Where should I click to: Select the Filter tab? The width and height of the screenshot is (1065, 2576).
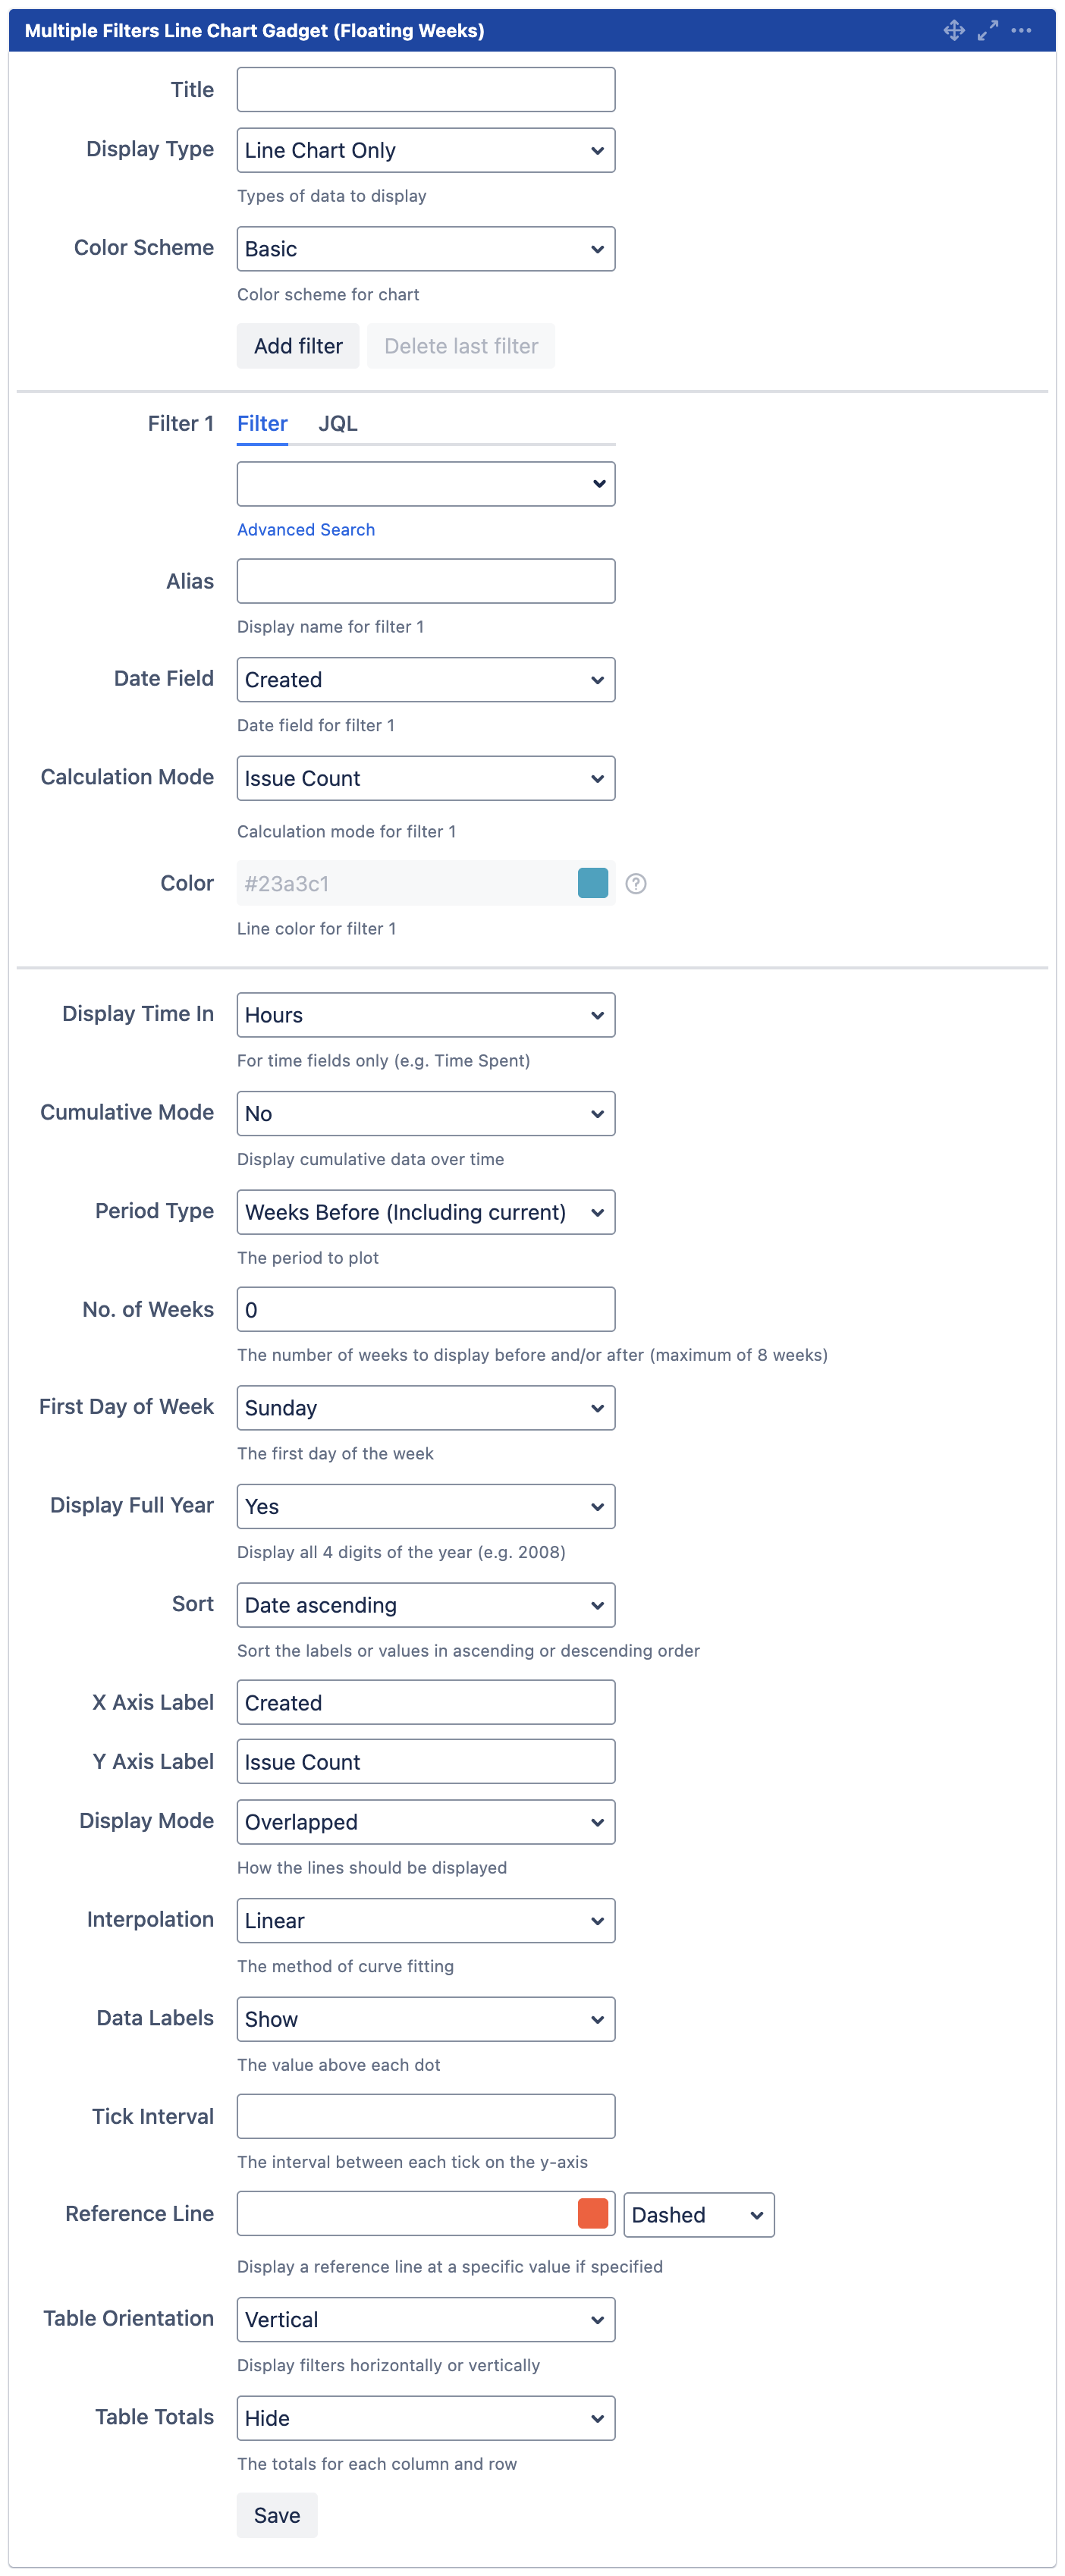pyautogui.click(x=262, y=423)
